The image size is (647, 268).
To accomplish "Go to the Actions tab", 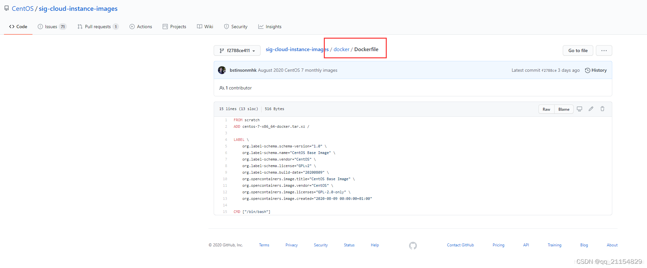I will [141, 27].
